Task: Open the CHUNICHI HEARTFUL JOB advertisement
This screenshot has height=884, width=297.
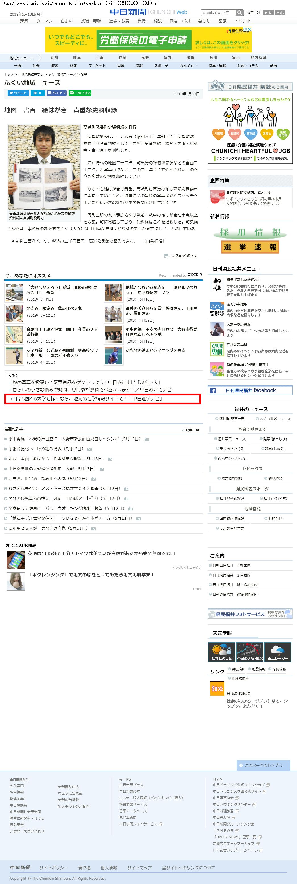Action: [250, 128]
